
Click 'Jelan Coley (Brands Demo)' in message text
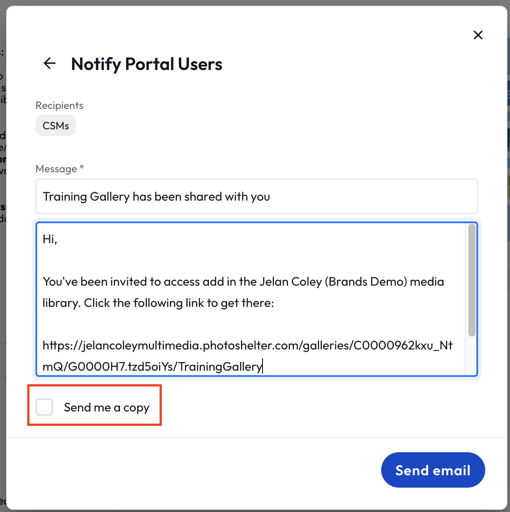tap(333, 282)
